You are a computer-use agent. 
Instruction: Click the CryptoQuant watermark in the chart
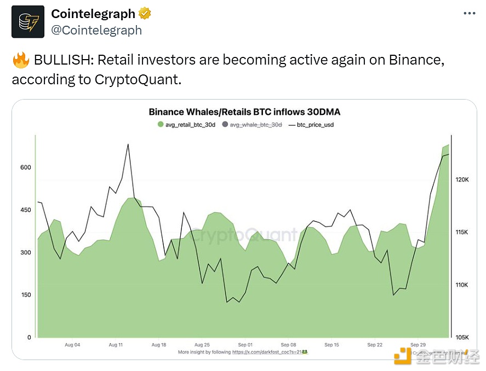[244, 235]
